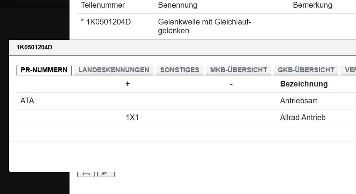356x194 pixels.
Task: Show the GKB-ÜBERSICHT tab
Action: [x=306, y=70]
